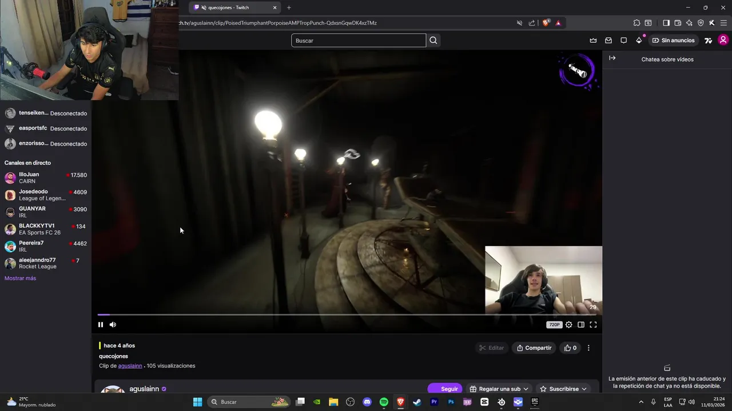Open IlloJuan's live channel
Screen dimensions: 732x411
pyautogui.click(x=46, y=178)
